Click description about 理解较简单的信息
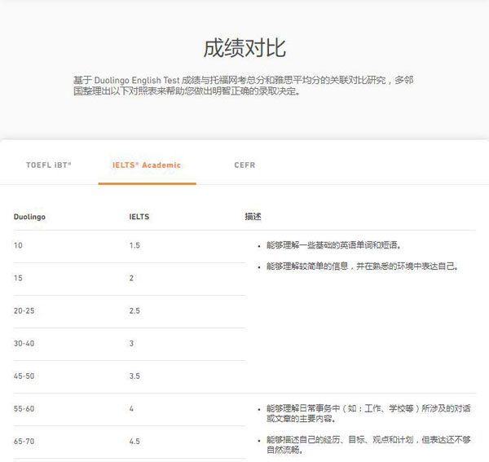This screenshot has width=489, height=462. tap(362, 266)
